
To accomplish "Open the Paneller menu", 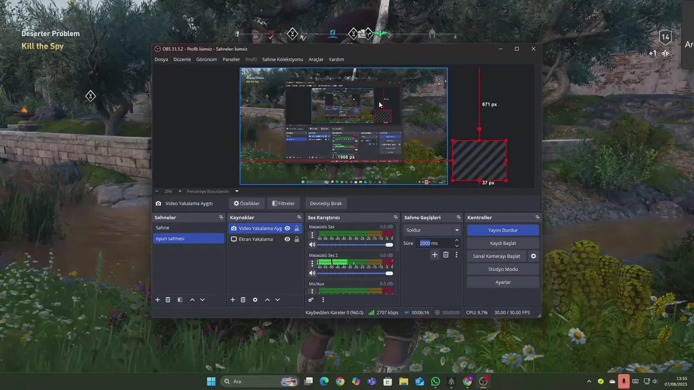I will pos(231,60).
